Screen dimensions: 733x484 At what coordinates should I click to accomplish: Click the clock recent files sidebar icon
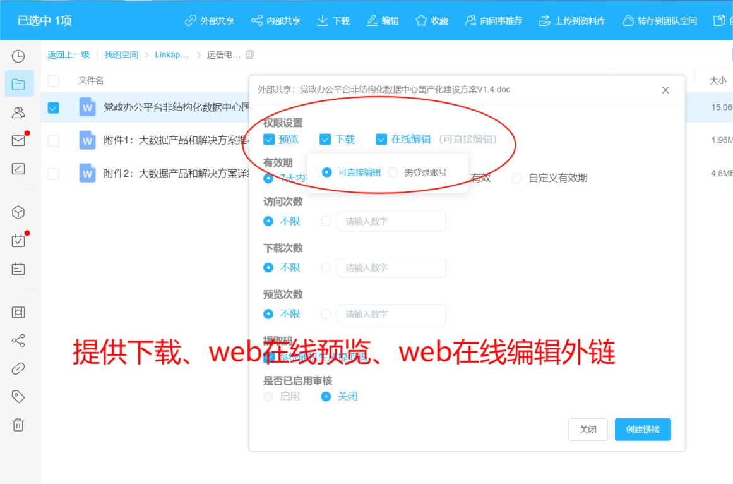pyautogui.click(x=18, y=56)
